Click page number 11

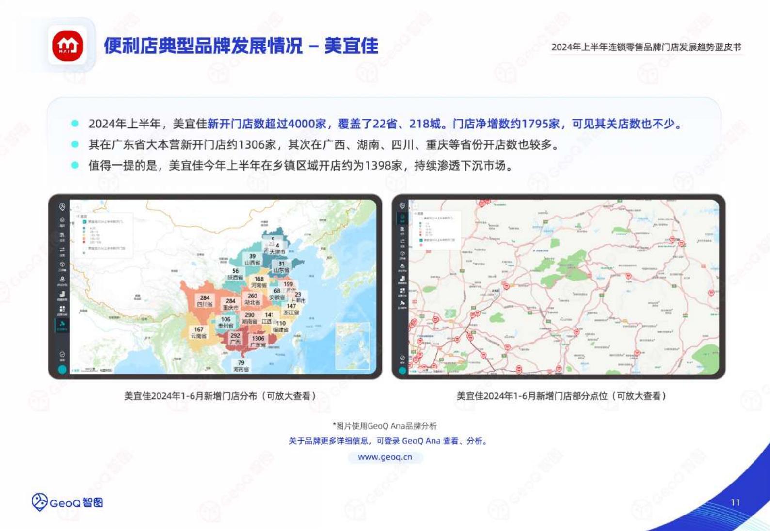pos(735,502)
